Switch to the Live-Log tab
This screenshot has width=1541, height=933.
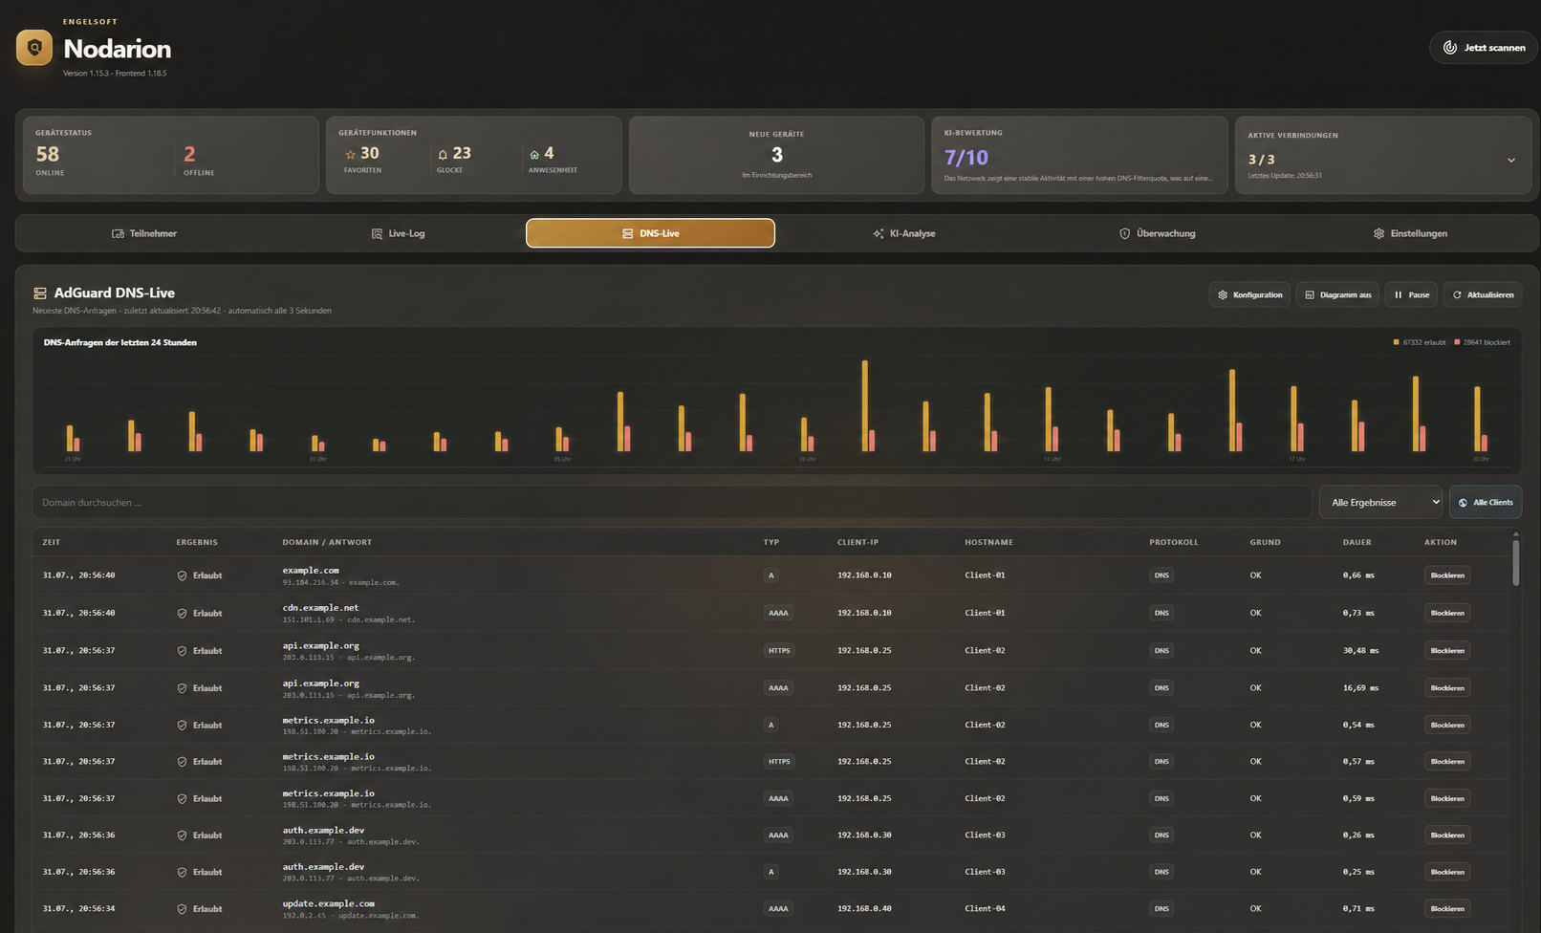click(398, 233)
